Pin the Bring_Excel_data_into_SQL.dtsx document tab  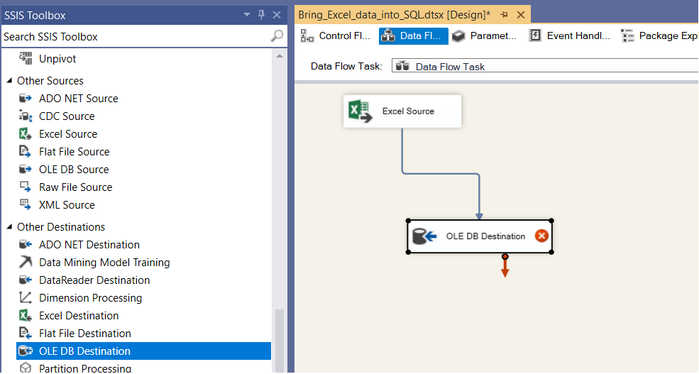504,15
